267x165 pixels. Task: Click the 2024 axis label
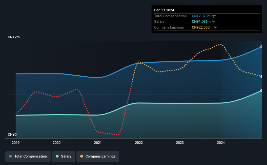pos(221,143)
